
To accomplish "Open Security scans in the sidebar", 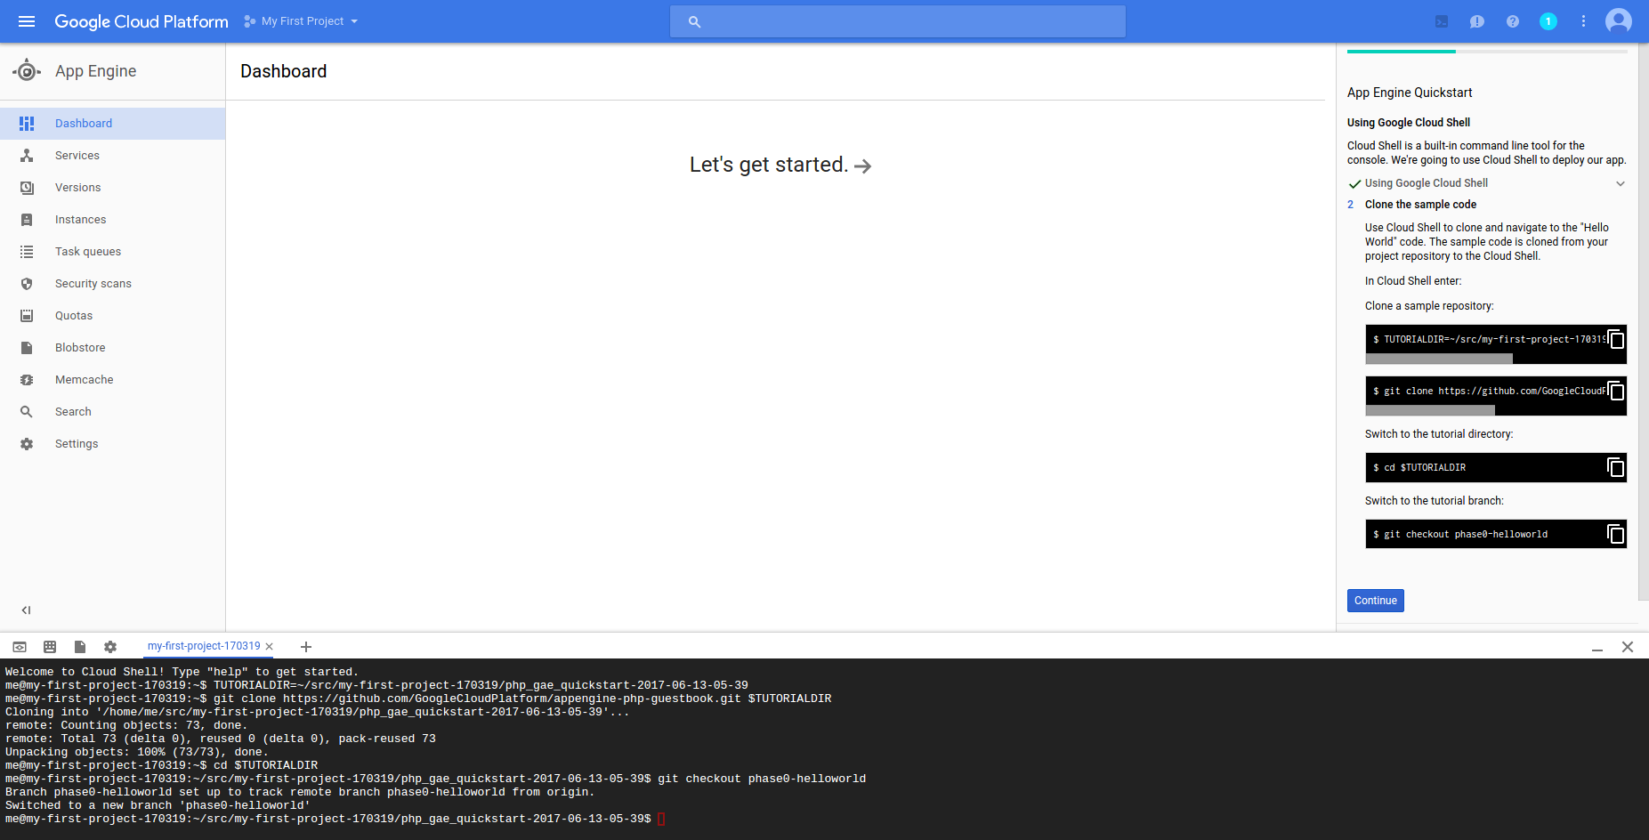I will (x=112, y=284).
